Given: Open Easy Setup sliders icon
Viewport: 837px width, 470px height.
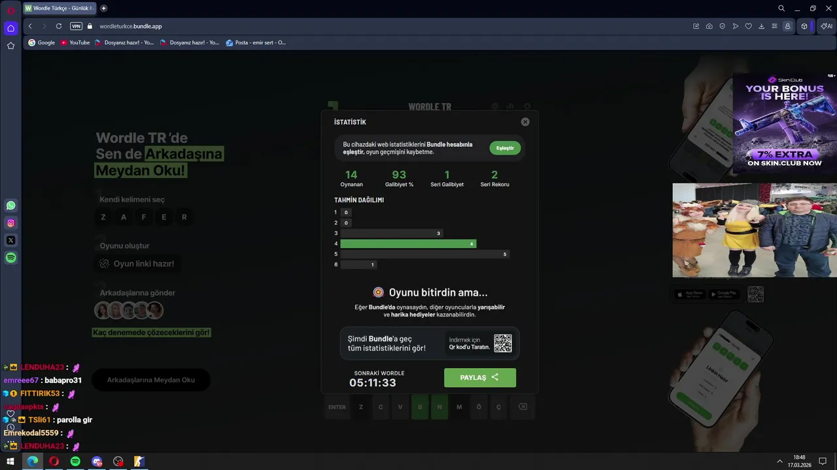Looking at the screenshot, I should pos(775,26).
